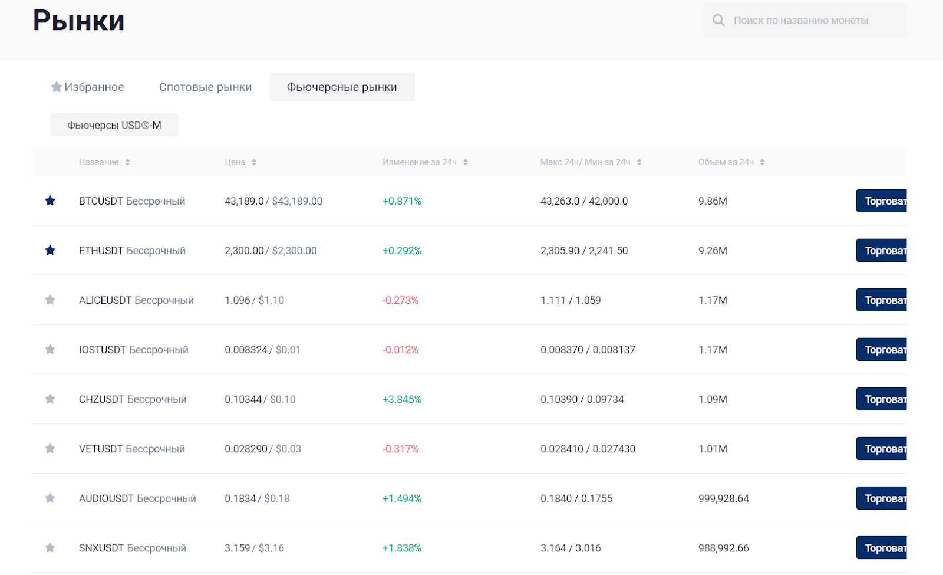Click Фьючерсы USD-M filter button
943x575 pixels.
pos(114,125)
